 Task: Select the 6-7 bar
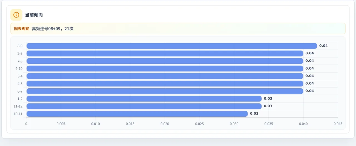165,91
